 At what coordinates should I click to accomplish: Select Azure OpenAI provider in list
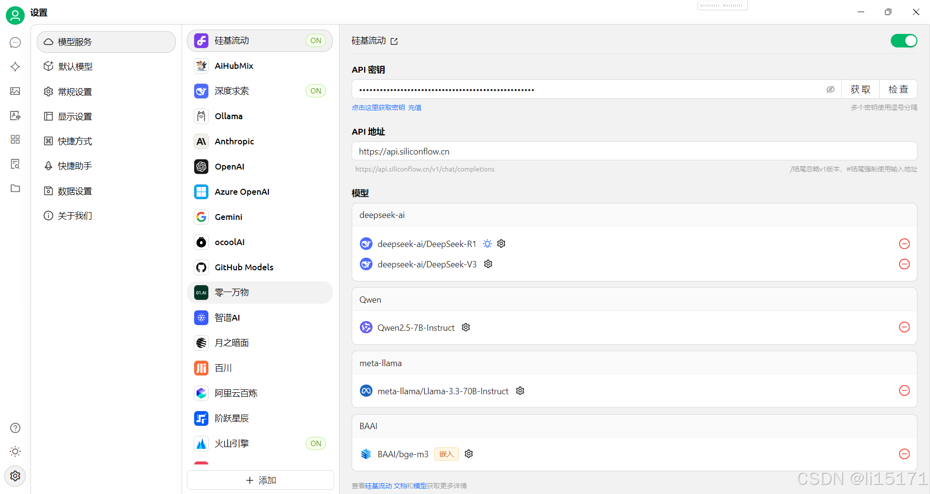260,192
